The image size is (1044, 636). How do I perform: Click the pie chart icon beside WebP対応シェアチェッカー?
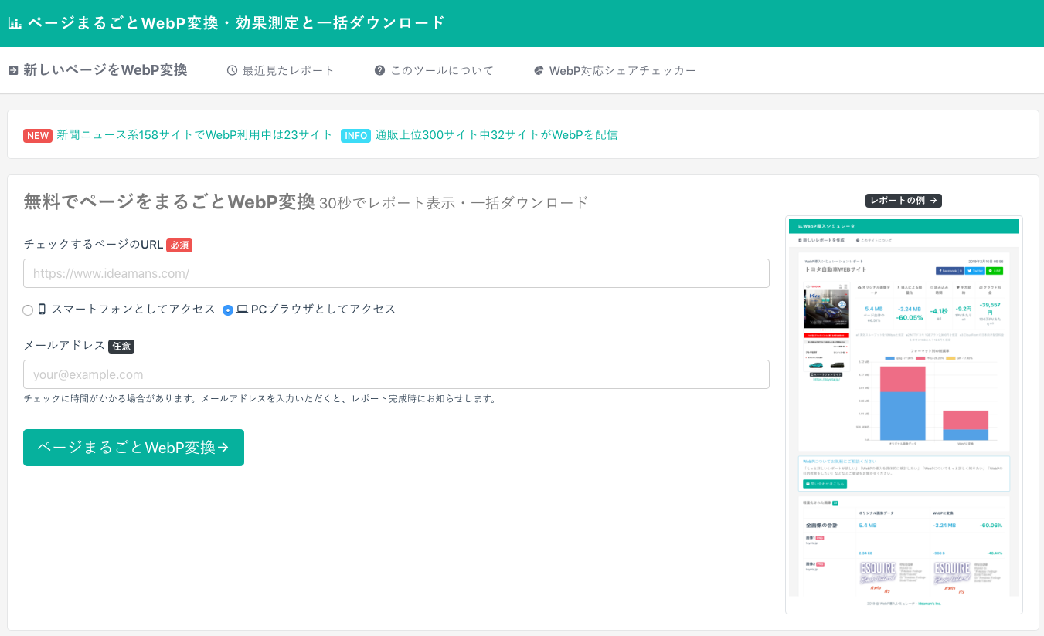click(x=539, y=70)
